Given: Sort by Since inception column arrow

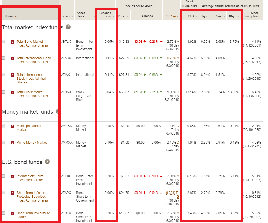Looking at the screenshot, I should (261, 16).
